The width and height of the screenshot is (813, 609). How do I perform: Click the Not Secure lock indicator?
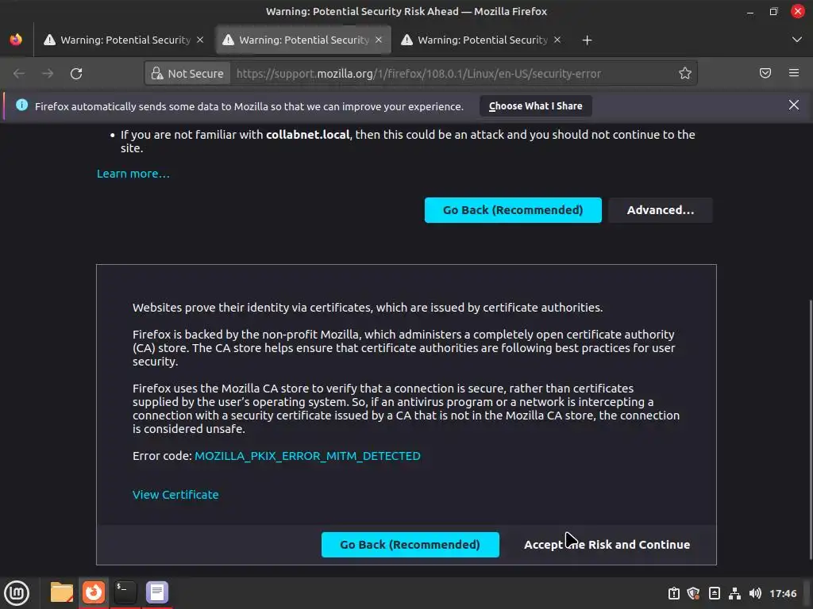187,74
